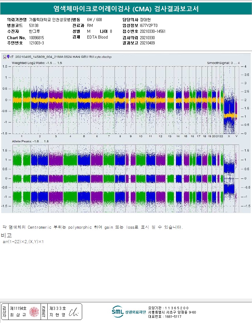Screen dimensions: 252x323
Task: Click the purple marker icon beside the filename
Action: point(8,57)
